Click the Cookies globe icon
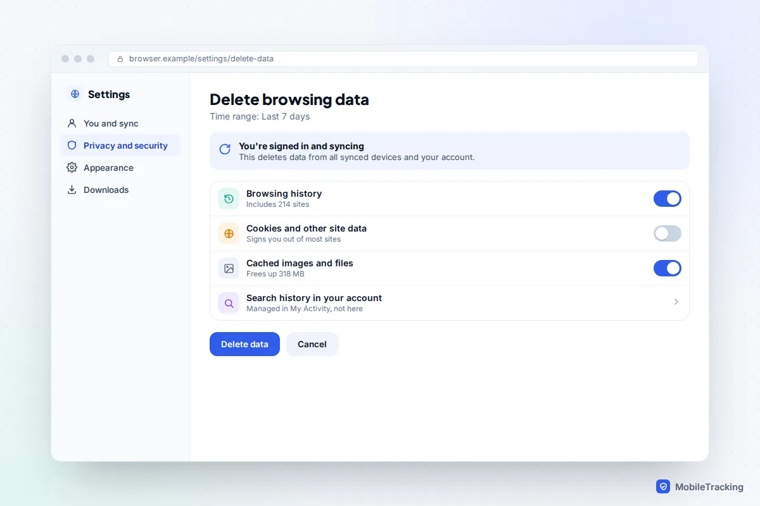Screen dimensions: 760x506 pos(229,233)
